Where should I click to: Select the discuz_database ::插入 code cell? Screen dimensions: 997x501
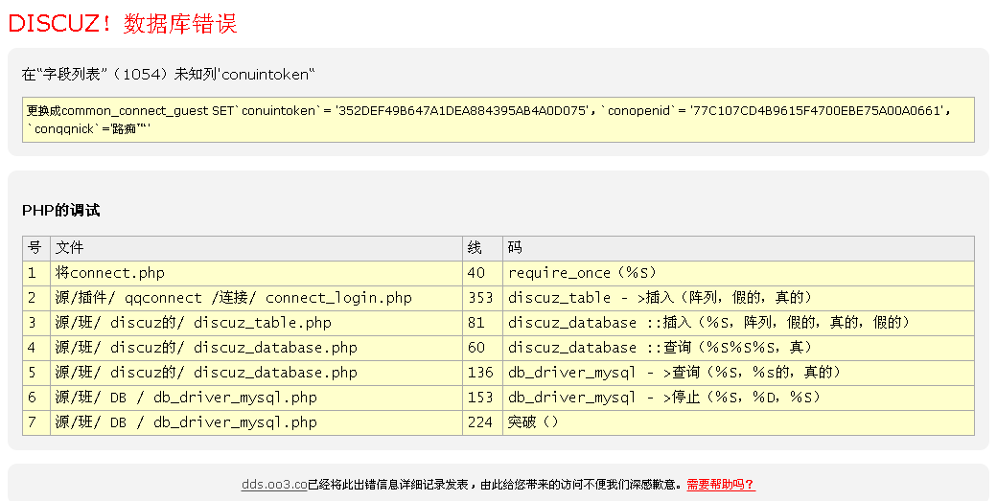[738, 323]
